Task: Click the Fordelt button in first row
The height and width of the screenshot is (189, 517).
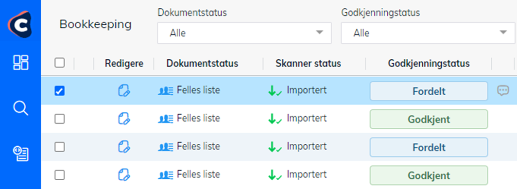Action: tap(429, 91)
